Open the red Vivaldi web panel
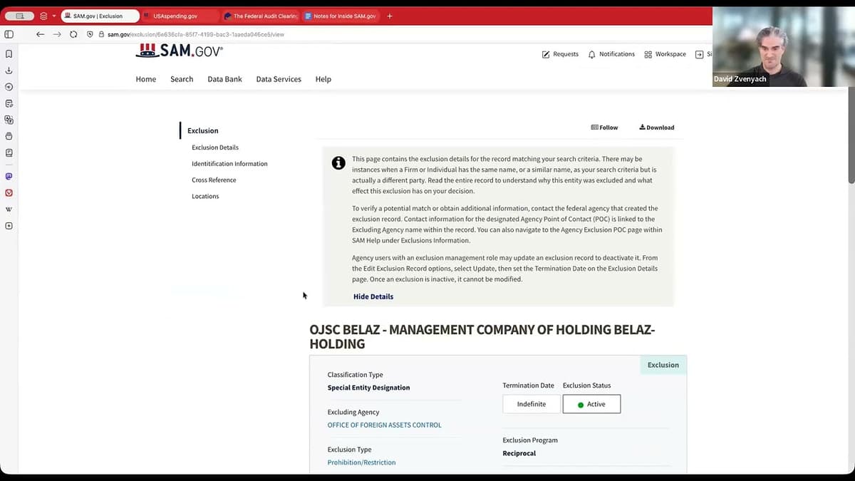 9,192
